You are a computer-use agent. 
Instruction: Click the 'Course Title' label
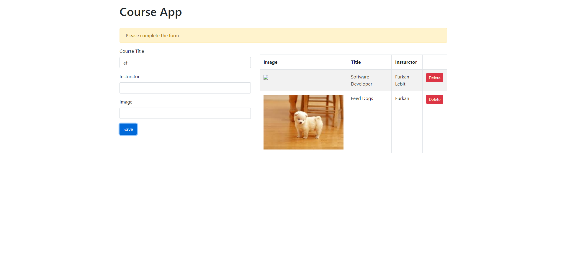point(132,51)
